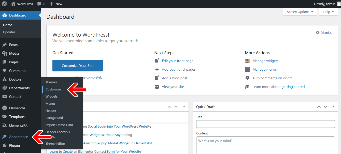Open Manage menus link
Image resolution: width=341 pixels, height=154 pixels.
265,69
